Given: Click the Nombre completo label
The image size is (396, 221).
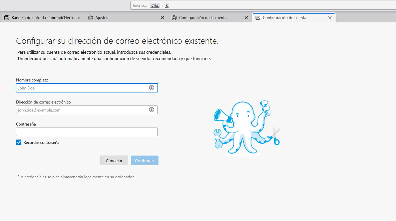Looking at the screenshot, I should (32, 80).
